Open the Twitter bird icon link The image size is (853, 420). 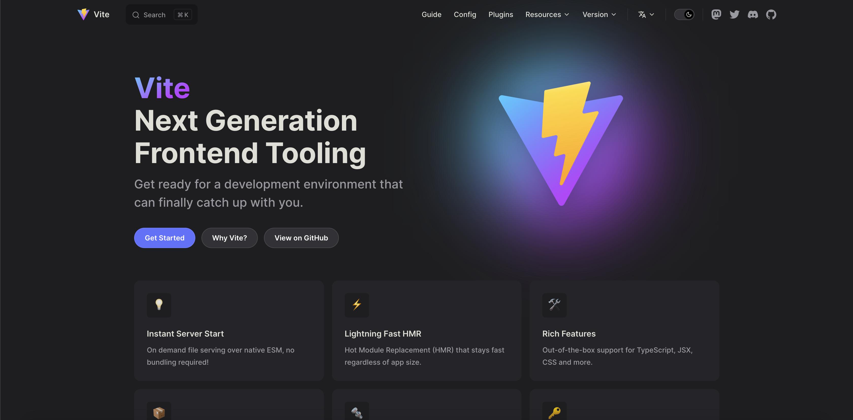[734, 14]
